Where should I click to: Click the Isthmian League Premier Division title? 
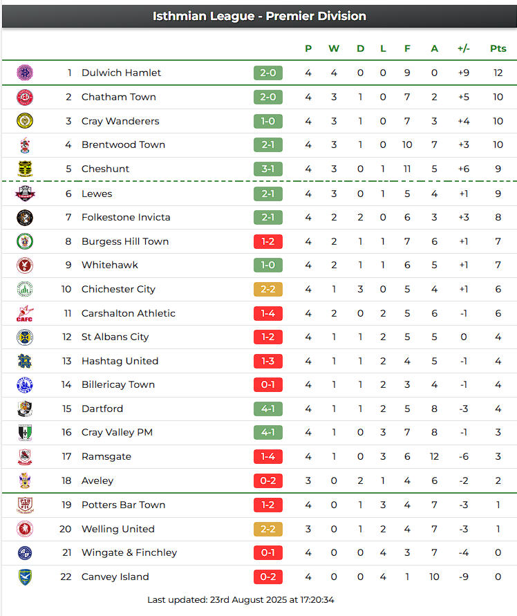click(x=259, y=16)
